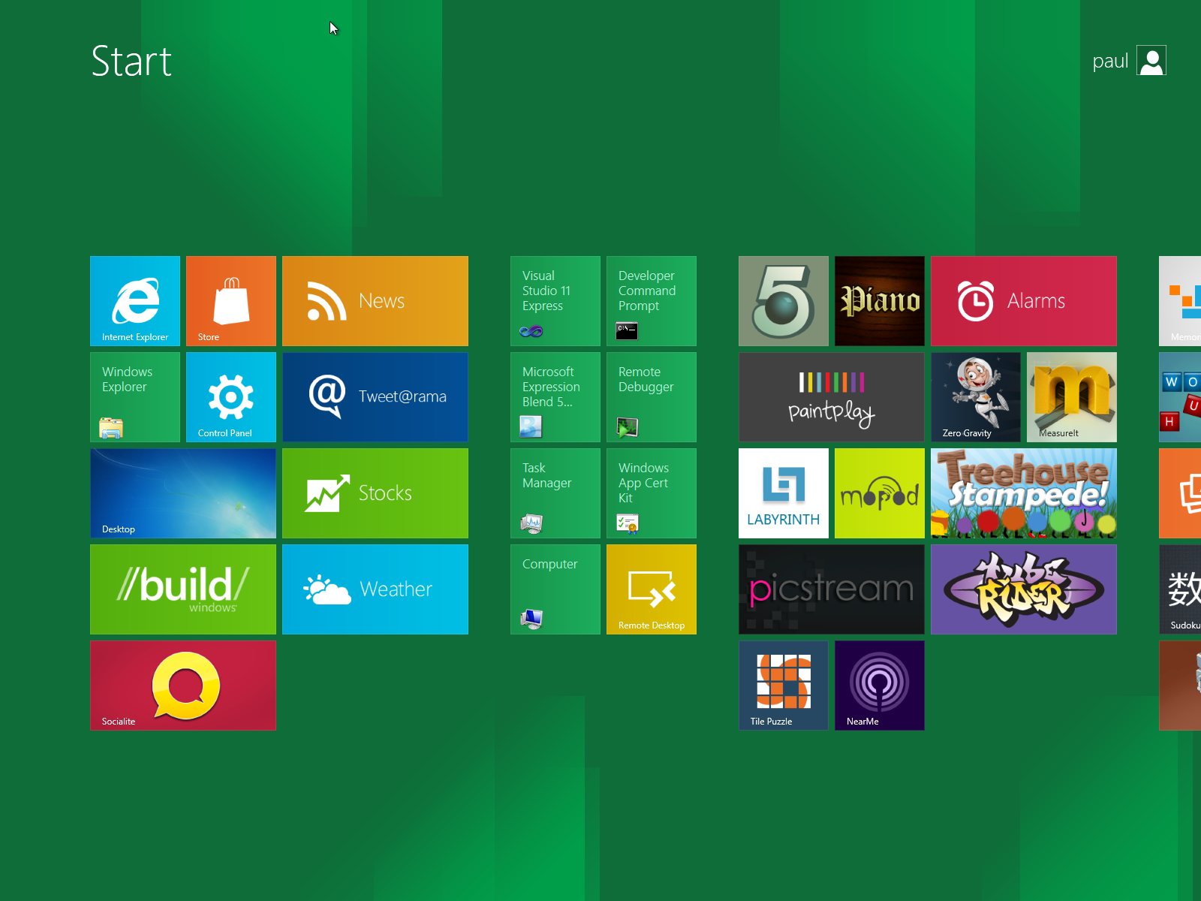Launch the MeasureIt tile
The image size is (1201, 901).
point(1072,397)
